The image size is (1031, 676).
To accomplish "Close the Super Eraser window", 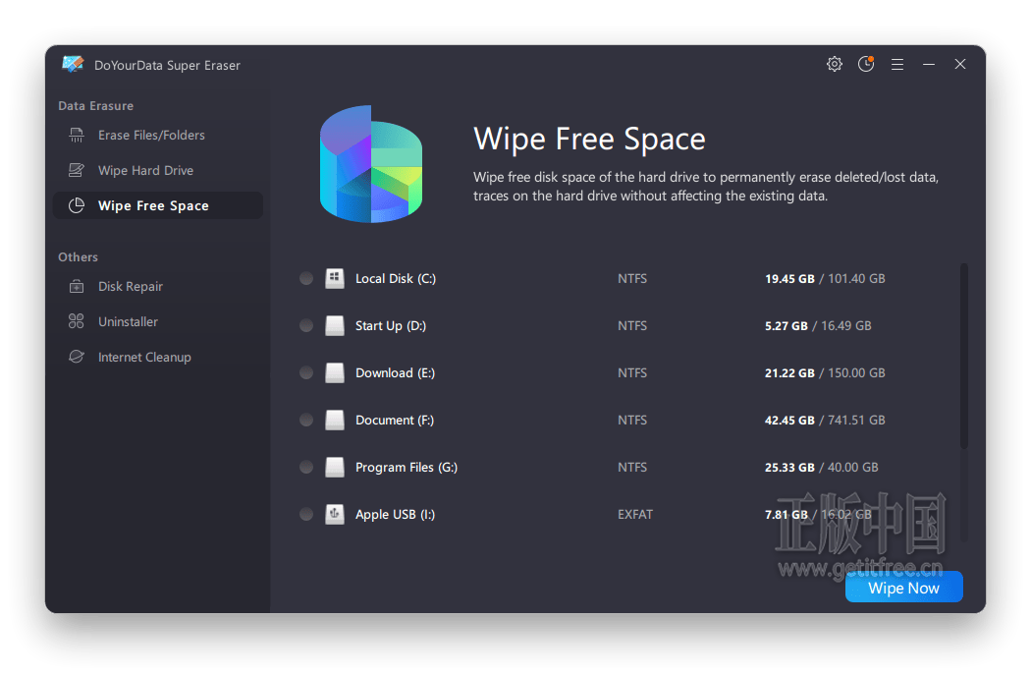I will (x=960, y=64).
